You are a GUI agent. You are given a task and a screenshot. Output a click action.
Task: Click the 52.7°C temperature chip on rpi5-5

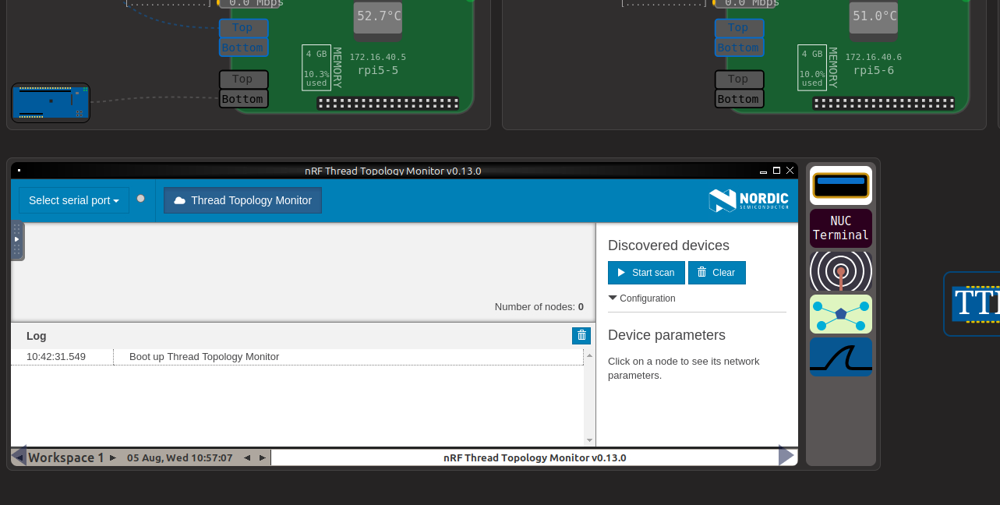[x=378, y=18]
